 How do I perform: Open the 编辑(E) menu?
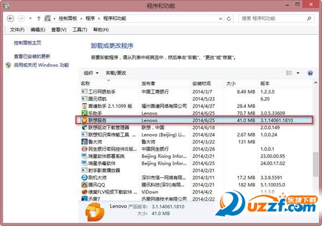click(38, 30)
